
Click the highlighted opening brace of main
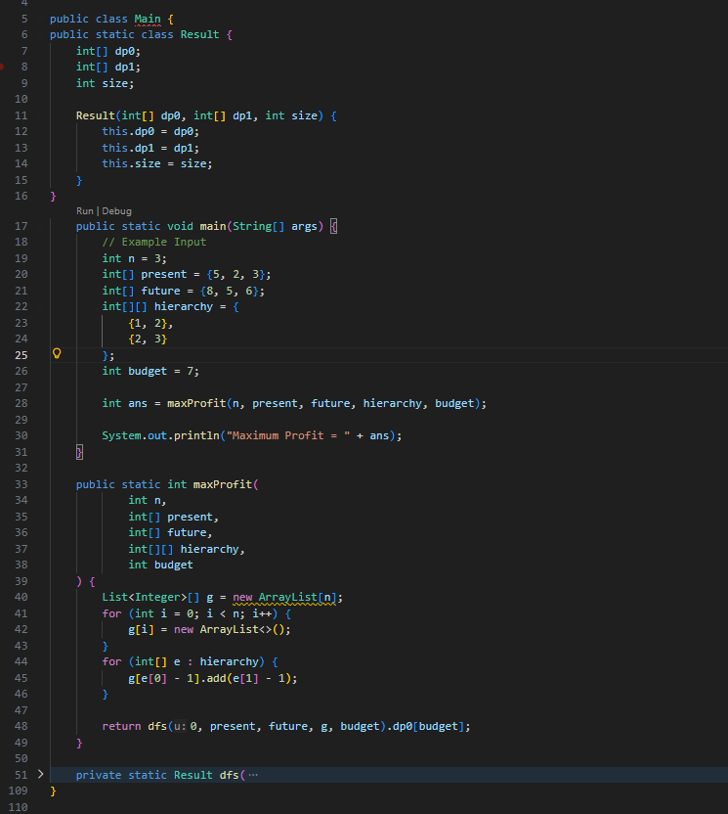click(x=333, y=226)
